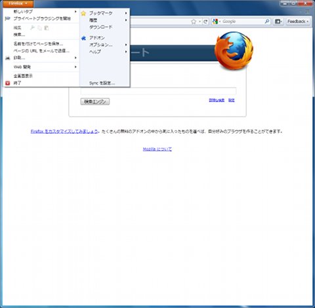
Task: Click the paste icon in the 編集 row
Action: (x=47, y=28)
